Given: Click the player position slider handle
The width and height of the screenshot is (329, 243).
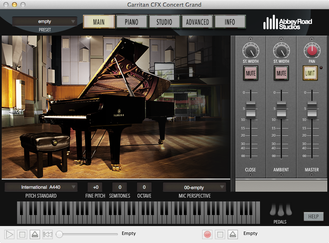Looking at the screenshot, I should [60, 234].
